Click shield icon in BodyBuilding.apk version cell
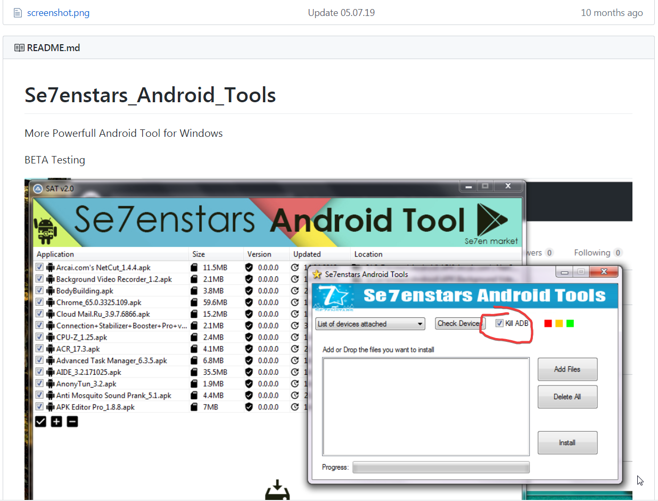The image size is (658, 501). pos(249,291)
